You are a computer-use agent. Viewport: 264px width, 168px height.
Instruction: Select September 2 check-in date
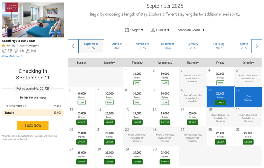[165, 77]
